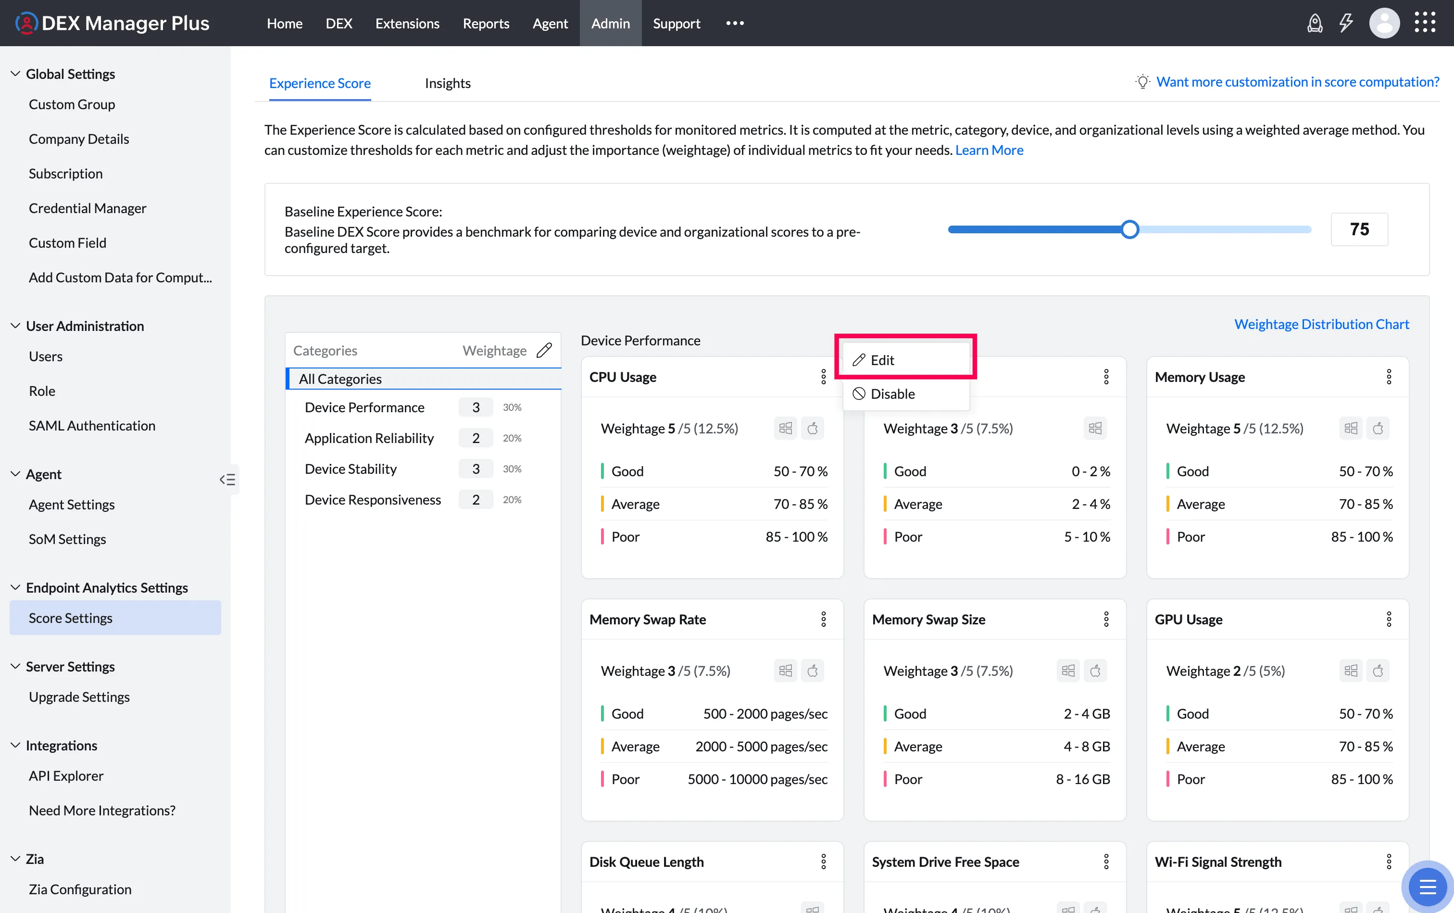Click the Apple icon in GPU Usage card
This screenshot has height=913, width=1454.
(x=1378, y=670)
